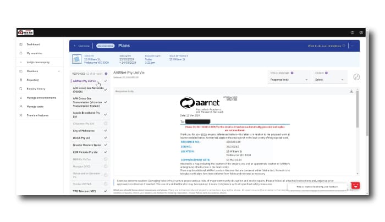Click the Manage users icon
This screenshot has width=385, height=222.
tap(21, 106)
